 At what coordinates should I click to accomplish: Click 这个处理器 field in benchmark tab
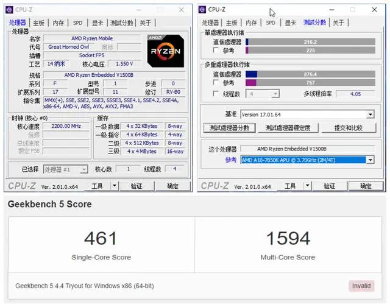308,149
